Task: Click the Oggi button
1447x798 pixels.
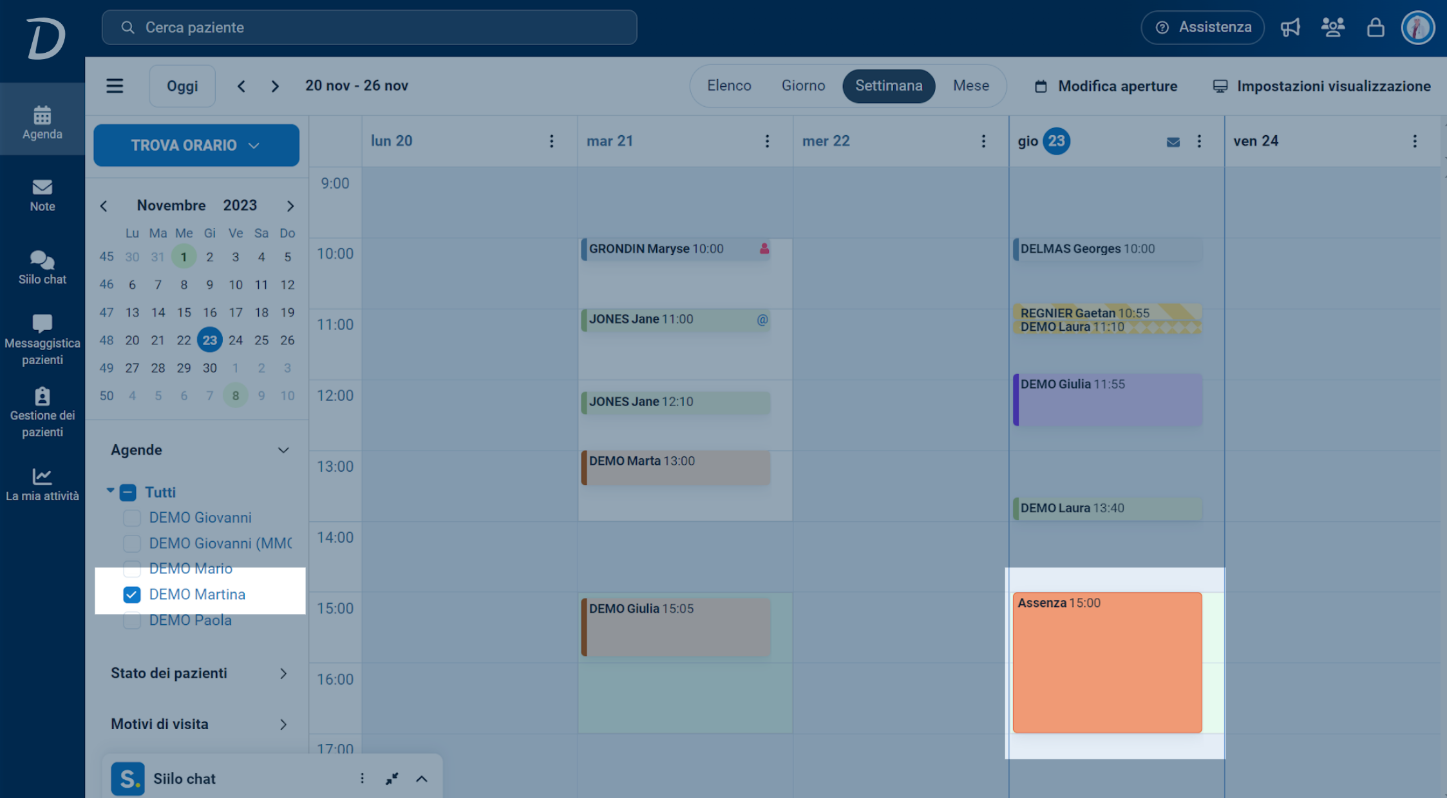Action: coord(182,86)
